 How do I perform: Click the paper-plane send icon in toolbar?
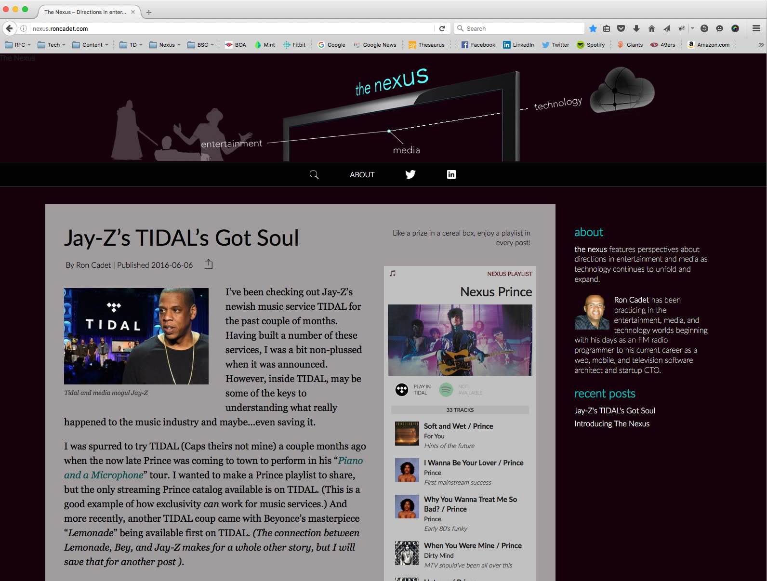[667, 28]
